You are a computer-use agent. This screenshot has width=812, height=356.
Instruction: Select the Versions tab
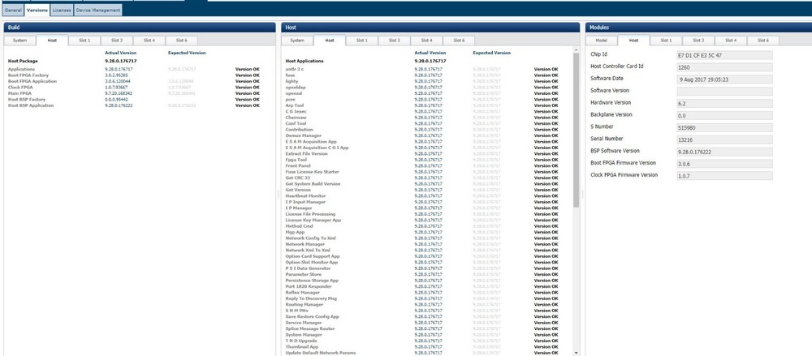point(37,11)
